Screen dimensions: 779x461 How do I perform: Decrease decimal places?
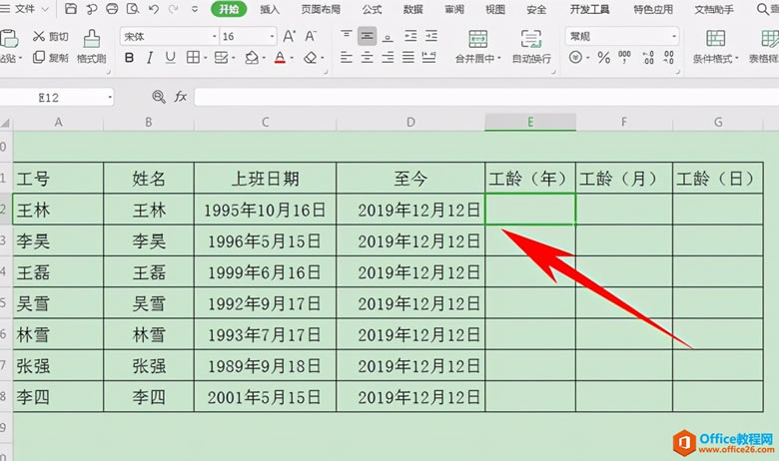point(669,58)
